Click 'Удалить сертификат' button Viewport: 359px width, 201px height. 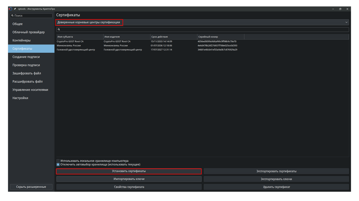[x=276, y=187]
